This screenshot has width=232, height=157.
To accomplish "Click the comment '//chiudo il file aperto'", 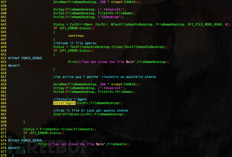I will 75,43.
